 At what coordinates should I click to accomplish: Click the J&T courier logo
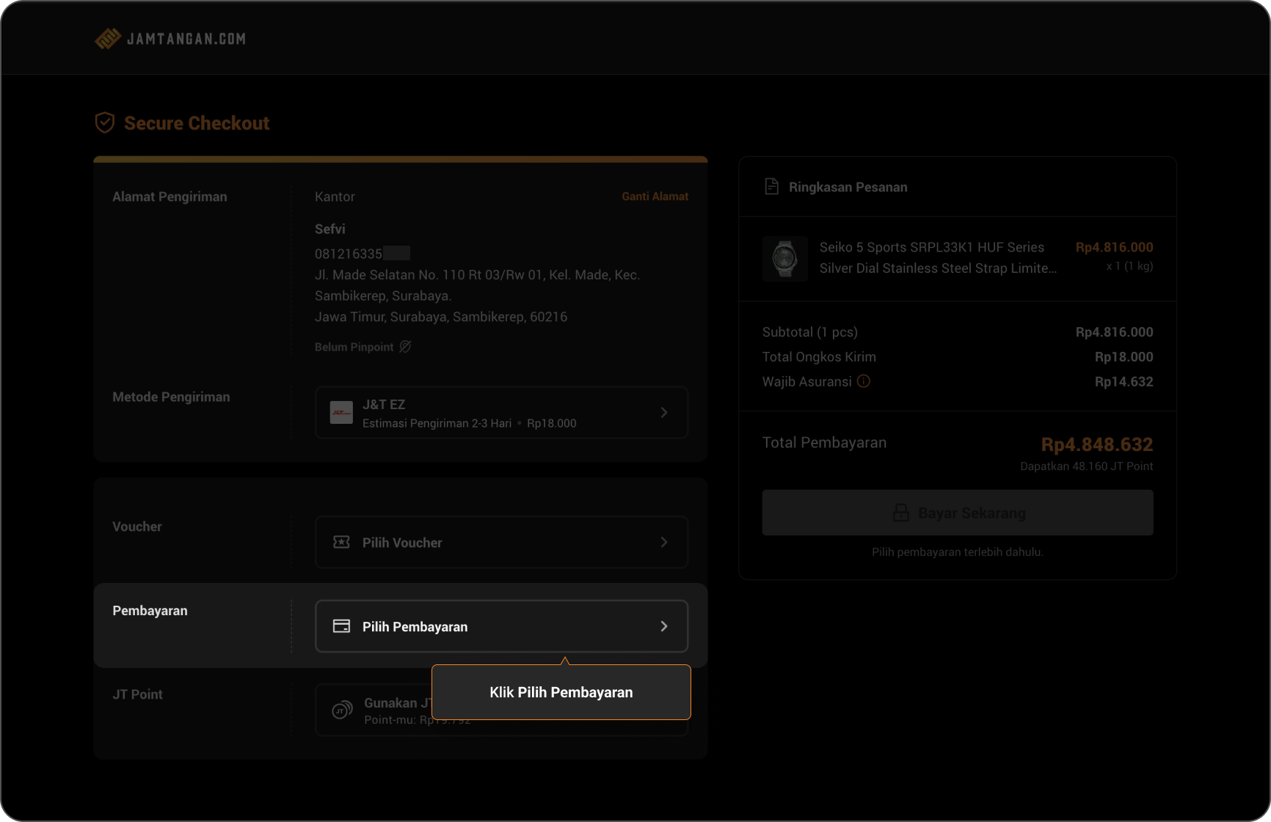click(341, 413)
